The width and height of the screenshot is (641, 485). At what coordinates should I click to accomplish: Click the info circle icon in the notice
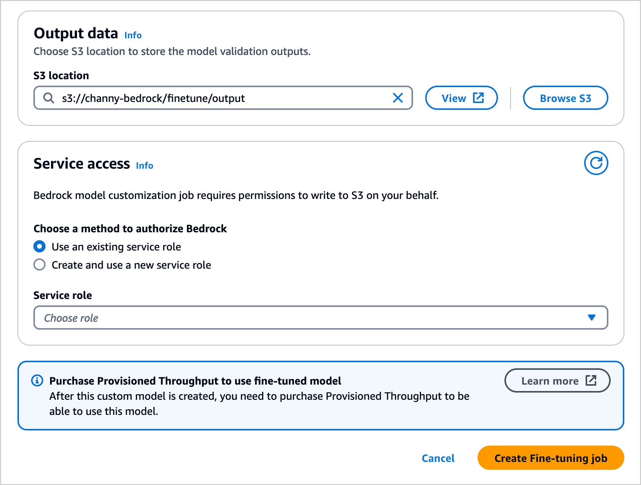(x=37, y=380)
